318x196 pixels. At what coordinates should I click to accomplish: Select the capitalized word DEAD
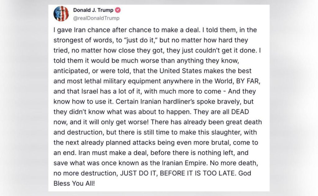point(240,112)
